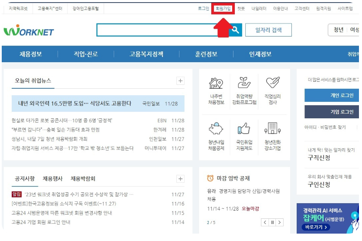
Task: Open 구인신청
Action: point(319,184)
